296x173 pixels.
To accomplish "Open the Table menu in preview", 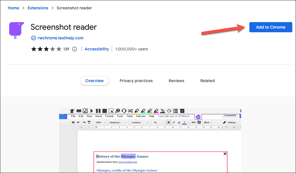I will [130, 116].
